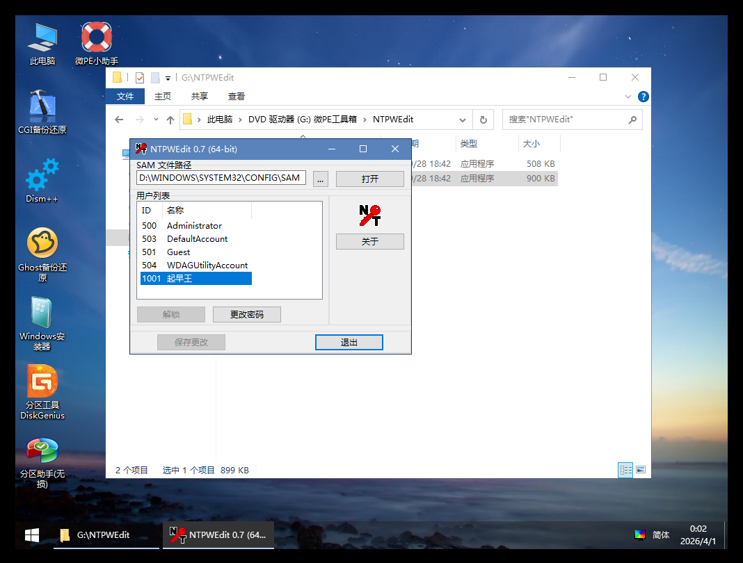Click the Explorer help question mark icon

tap(643, 97)
